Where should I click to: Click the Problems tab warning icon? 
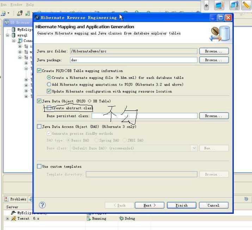coord(6,199)
